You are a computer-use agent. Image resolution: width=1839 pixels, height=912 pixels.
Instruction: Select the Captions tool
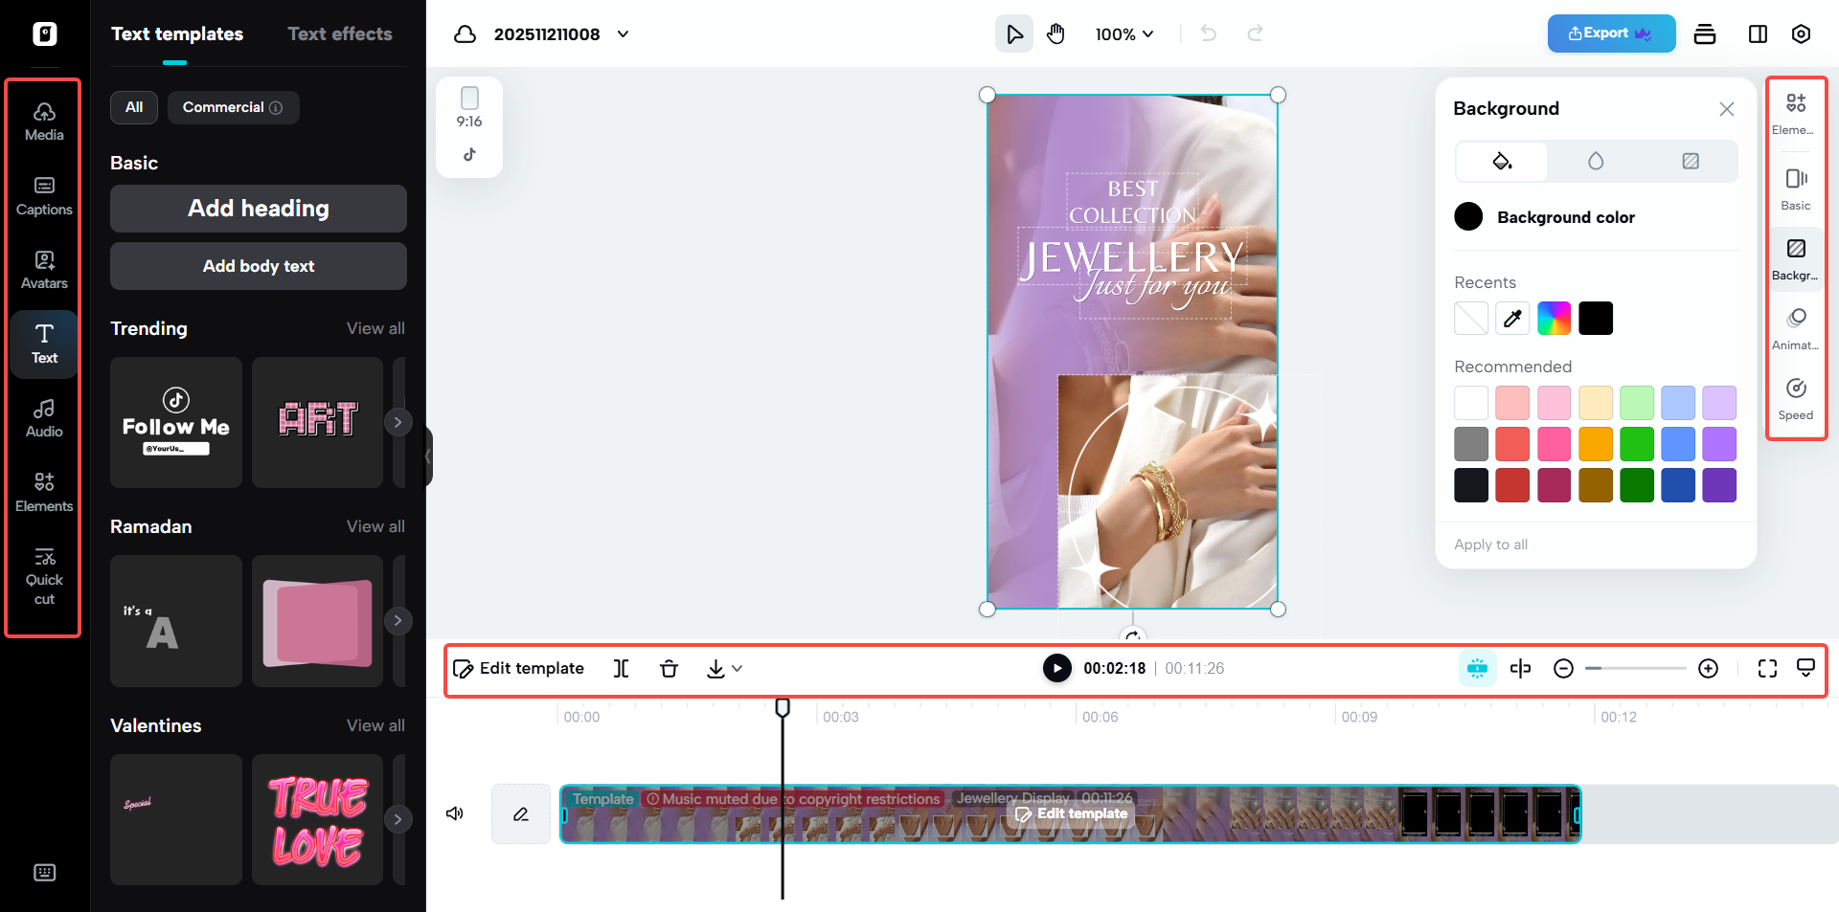coord(43,195)
